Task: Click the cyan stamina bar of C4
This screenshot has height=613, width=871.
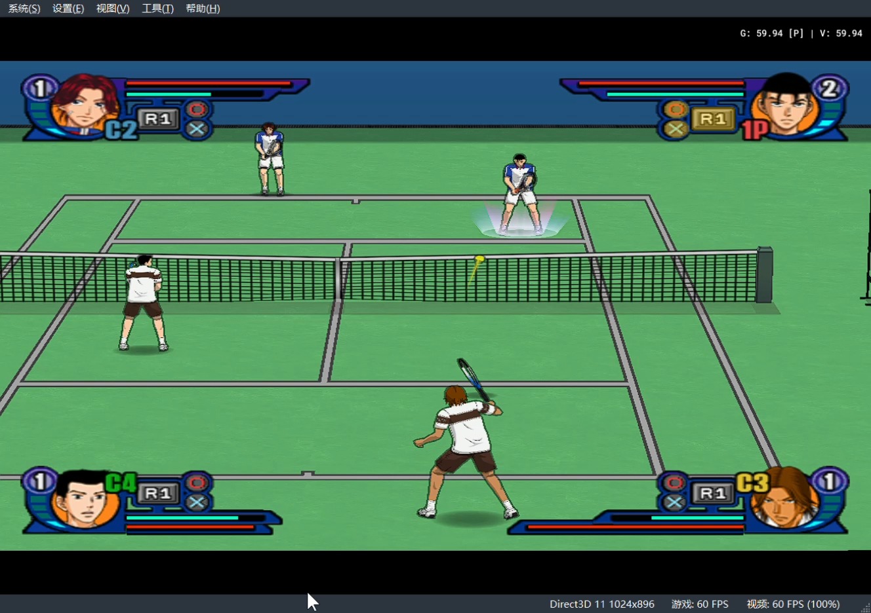Action: click(x=182, y=517)
